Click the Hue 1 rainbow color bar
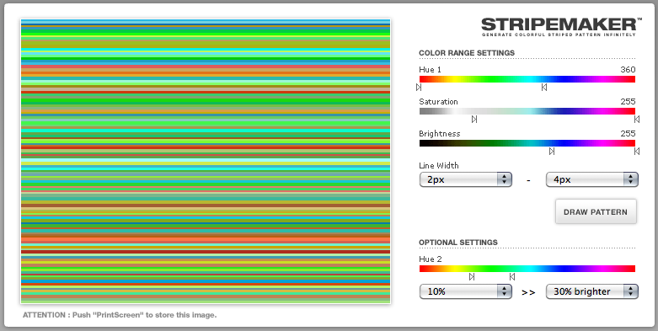This screenshot has width=658, height=331. [x=527, y=79]
